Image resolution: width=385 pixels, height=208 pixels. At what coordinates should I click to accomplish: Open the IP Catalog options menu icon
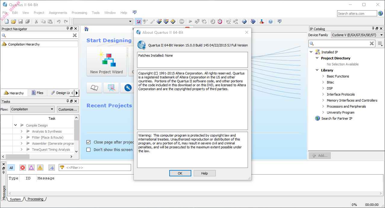point(380,44)
